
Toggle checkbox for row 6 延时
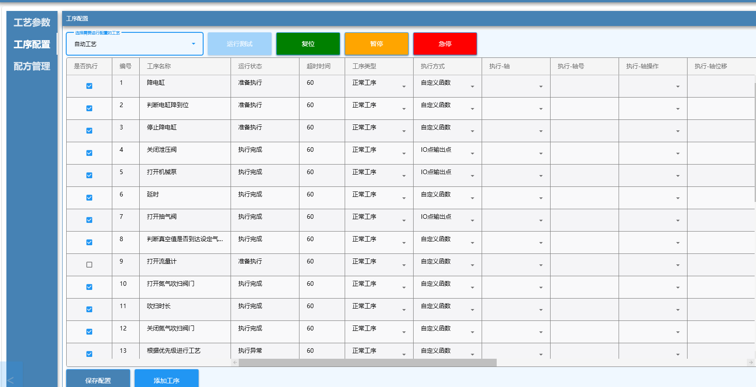coord(89,198)
